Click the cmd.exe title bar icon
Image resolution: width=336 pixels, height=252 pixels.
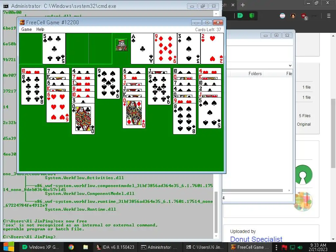coord(6,6)
